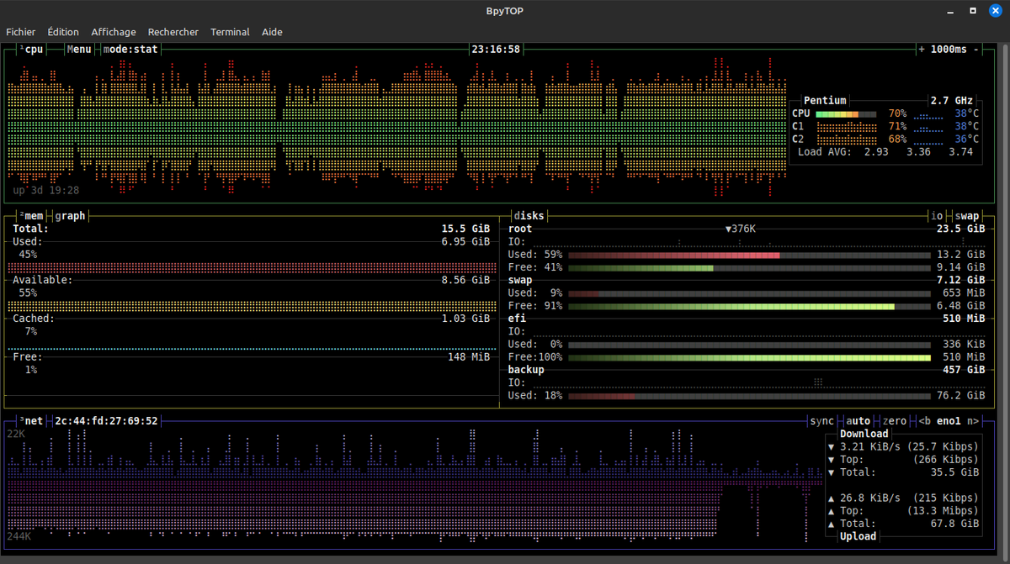
Task: Click memory Total 15.5 GiB value
Action: [x=465, y=229]
